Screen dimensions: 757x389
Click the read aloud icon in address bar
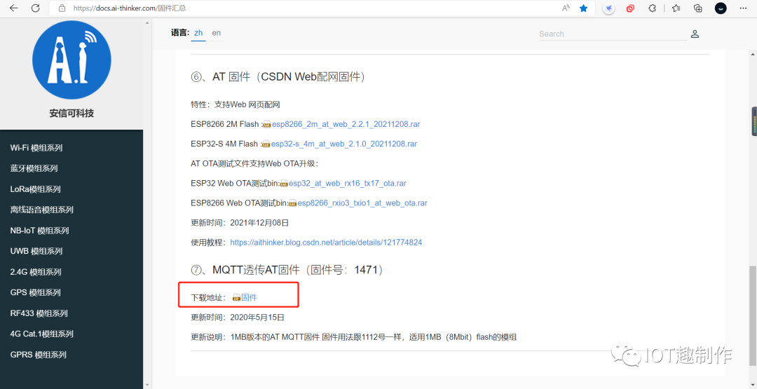(x=566, y=8)
